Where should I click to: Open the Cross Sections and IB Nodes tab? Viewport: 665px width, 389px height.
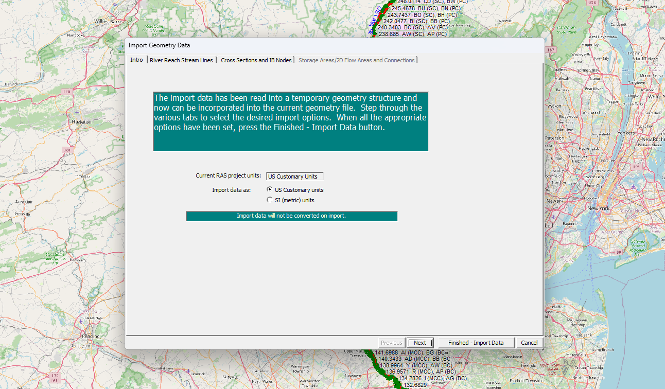(256, 60)
